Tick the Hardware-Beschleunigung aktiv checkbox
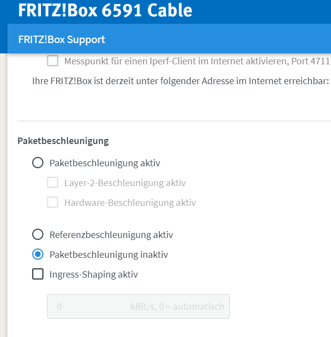Image resolution: width=331 pixels, height=337 pixels. click(x=53, y=202)
